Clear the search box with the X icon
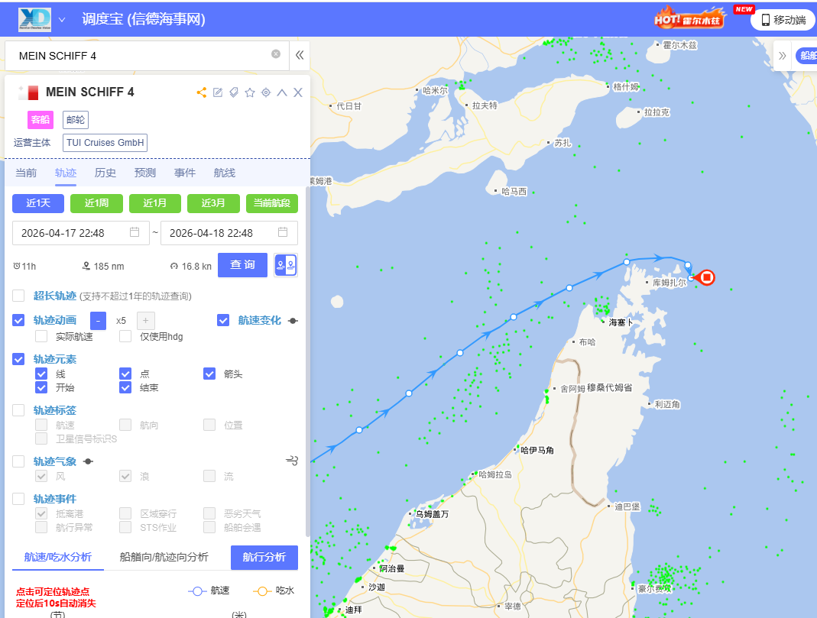 tap(276, 54)
